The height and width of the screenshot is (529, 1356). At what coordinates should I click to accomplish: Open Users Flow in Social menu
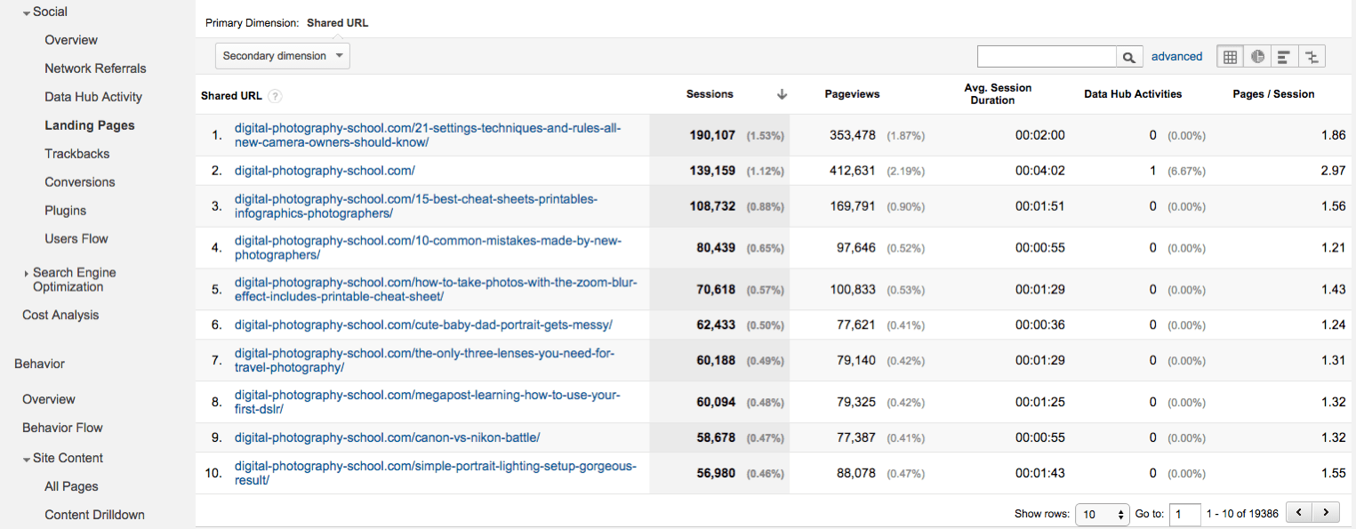[76, 238]
